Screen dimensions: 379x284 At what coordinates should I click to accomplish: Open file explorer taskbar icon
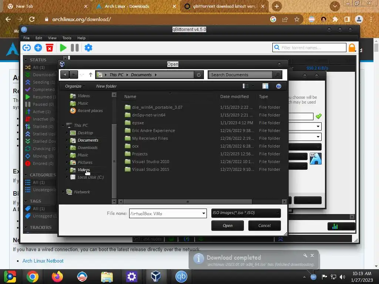click(107, 277)
